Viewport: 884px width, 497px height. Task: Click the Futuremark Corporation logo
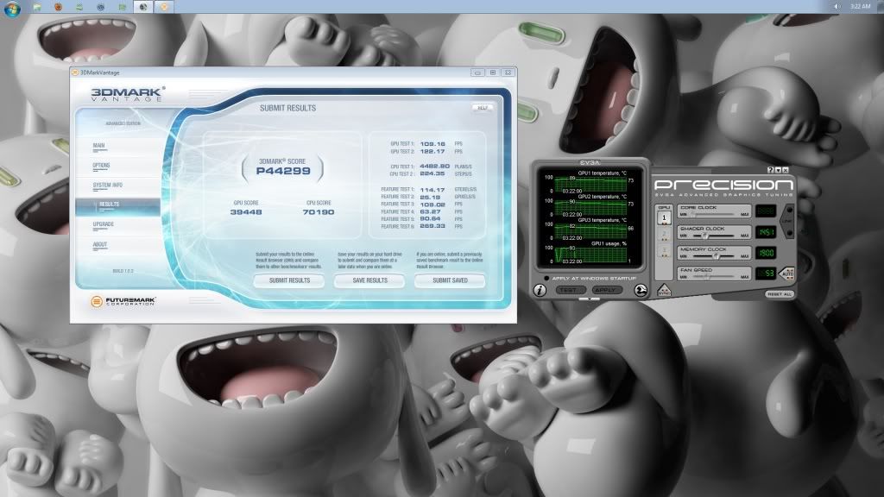click(x=119, y=303)
